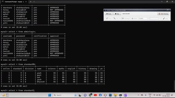Click the 'drawing' column header
The width and height of the screenshot is (175, 98).
coord(93,69)
